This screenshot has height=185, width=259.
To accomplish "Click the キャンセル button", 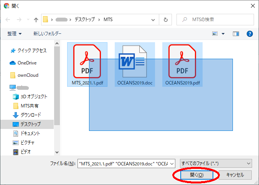I will click(x=235, y=175).
